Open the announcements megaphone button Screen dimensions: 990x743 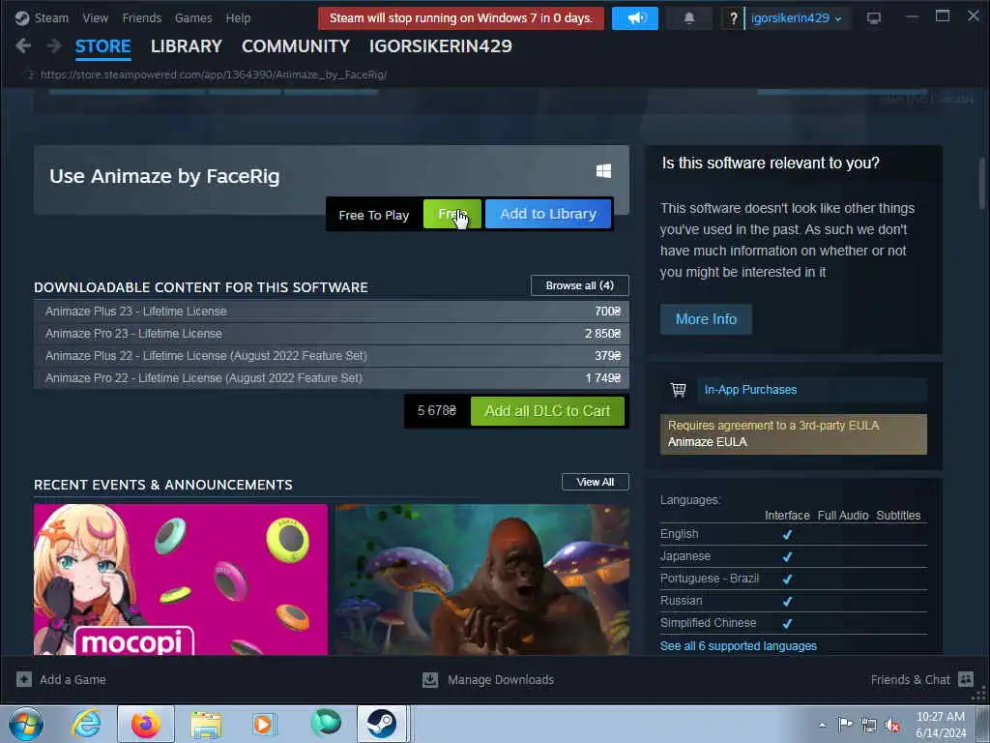tap(635, 18)
